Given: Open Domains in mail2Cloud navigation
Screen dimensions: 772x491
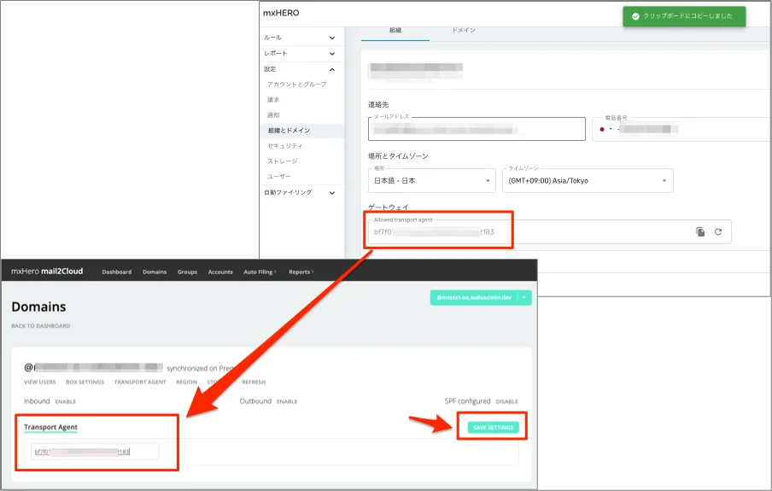Looking at the screenshot, I should coord(155,272).
